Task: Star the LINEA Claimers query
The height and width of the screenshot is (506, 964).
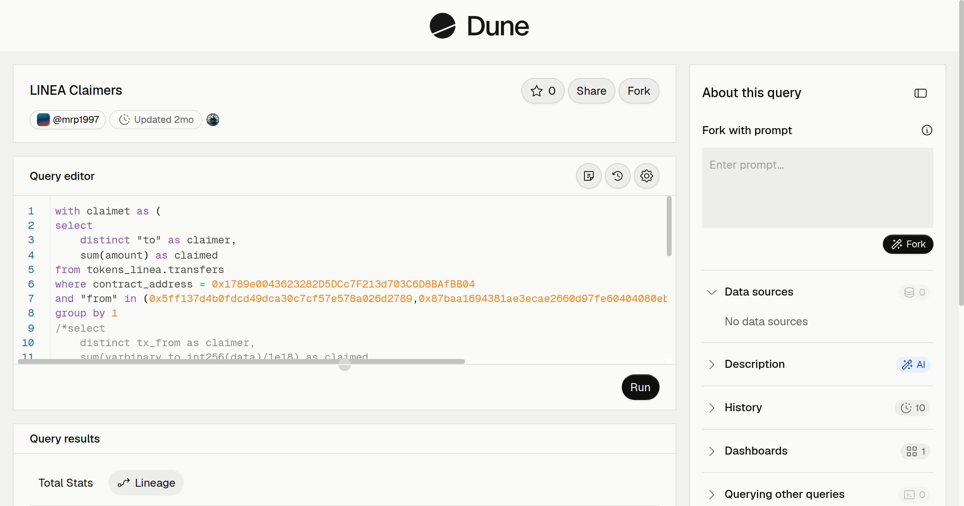Action: point(543,91)
